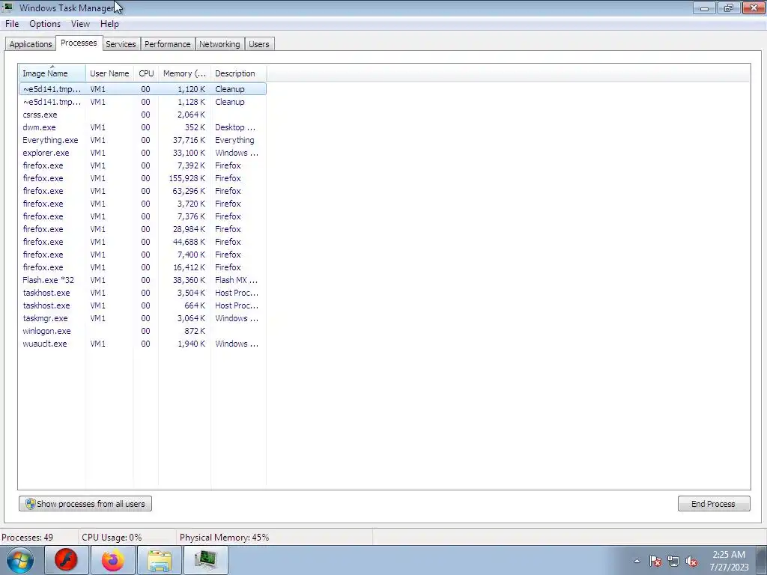Viewport: 767px width, 575px height.
Task: Restore down the Task Manager window
Action: (728, 7)
